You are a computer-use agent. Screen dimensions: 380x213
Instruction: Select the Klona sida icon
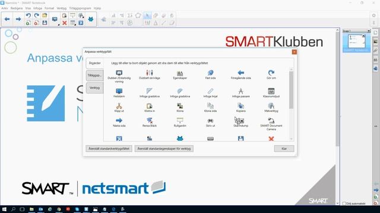tap(210, 106)
